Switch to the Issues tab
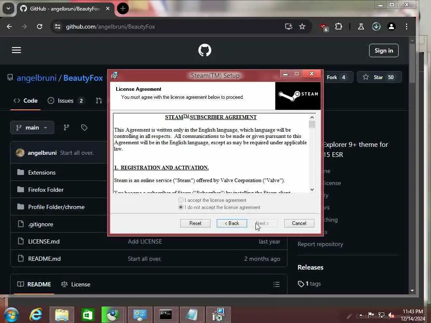The image size is (431, 323). tap(66, 101)
